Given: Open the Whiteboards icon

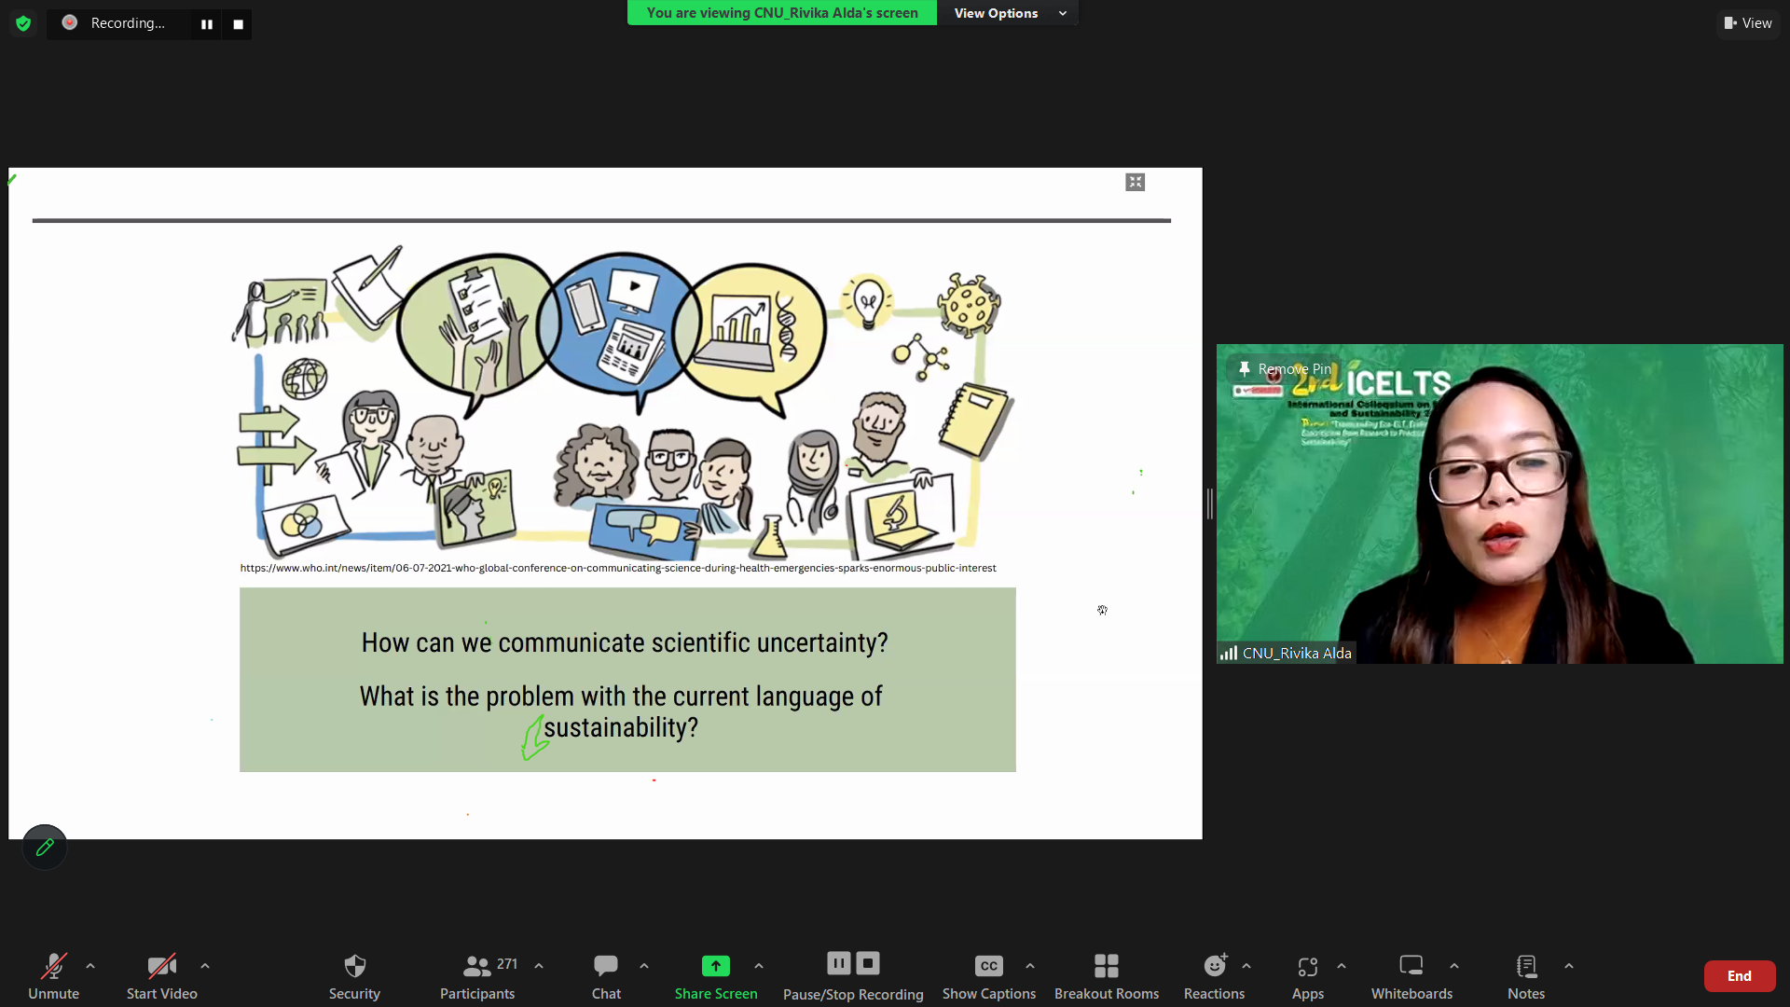Looking at the screenshot, I should tap(1411, 965).
